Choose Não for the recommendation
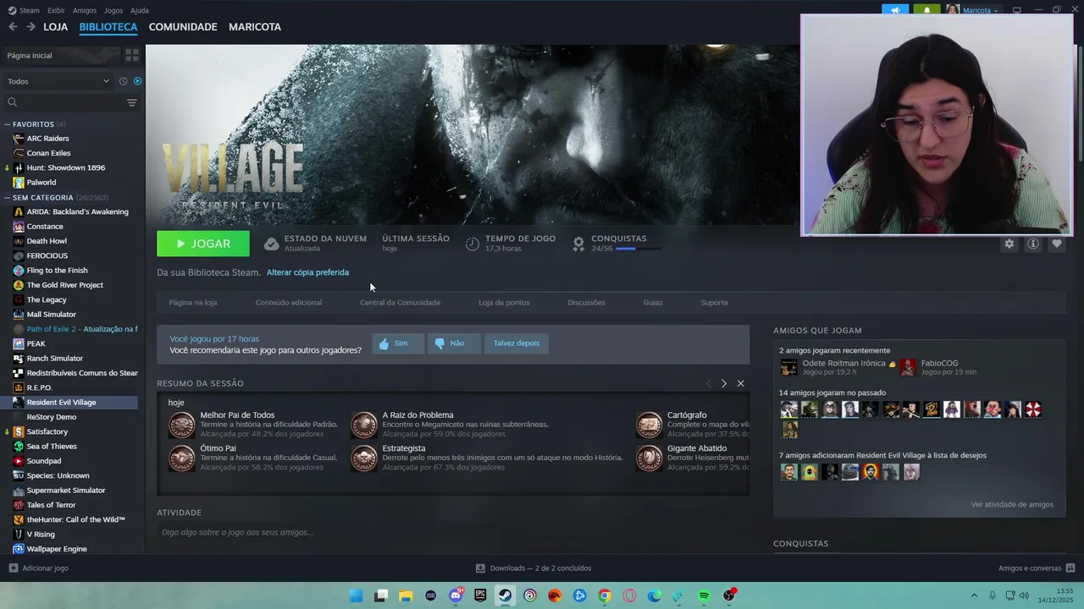The height and width of the screenshot is (609, 1084). [454, 343]
